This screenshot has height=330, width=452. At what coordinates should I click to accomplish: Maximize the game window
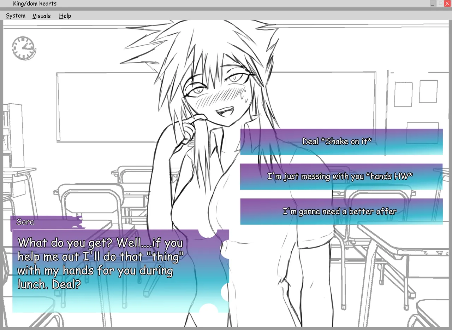click(x=440, y=4)
